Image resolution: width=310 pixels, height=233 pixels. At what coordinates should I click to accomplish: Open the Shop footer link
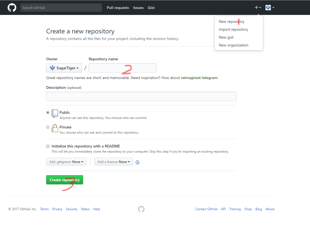(x=248, y=209)
